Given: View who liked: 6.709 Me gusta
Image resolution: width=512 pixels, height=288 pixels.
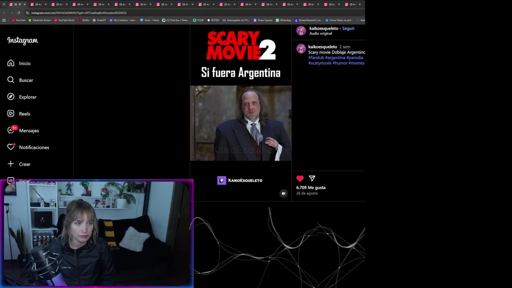Looking at the screenshot, I should (x=311, y=188).
